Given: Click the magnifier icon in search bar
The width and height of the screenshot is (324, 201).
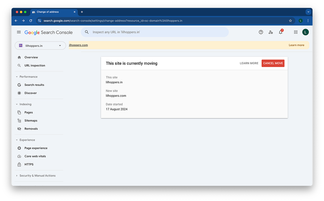Looking at the screenshot, I should pyautogui.click(x=87, y=32).
